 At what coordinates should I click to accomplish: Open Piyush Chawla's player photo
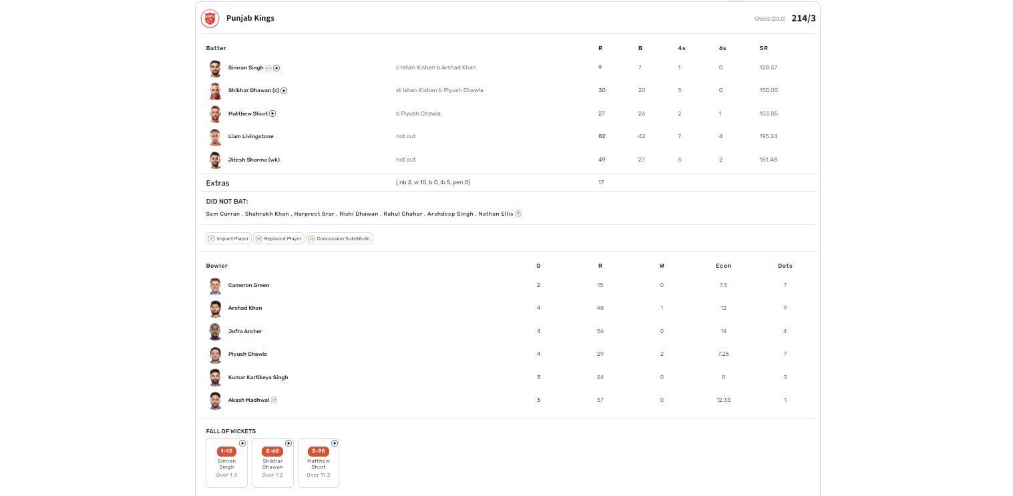coord(215,354)
